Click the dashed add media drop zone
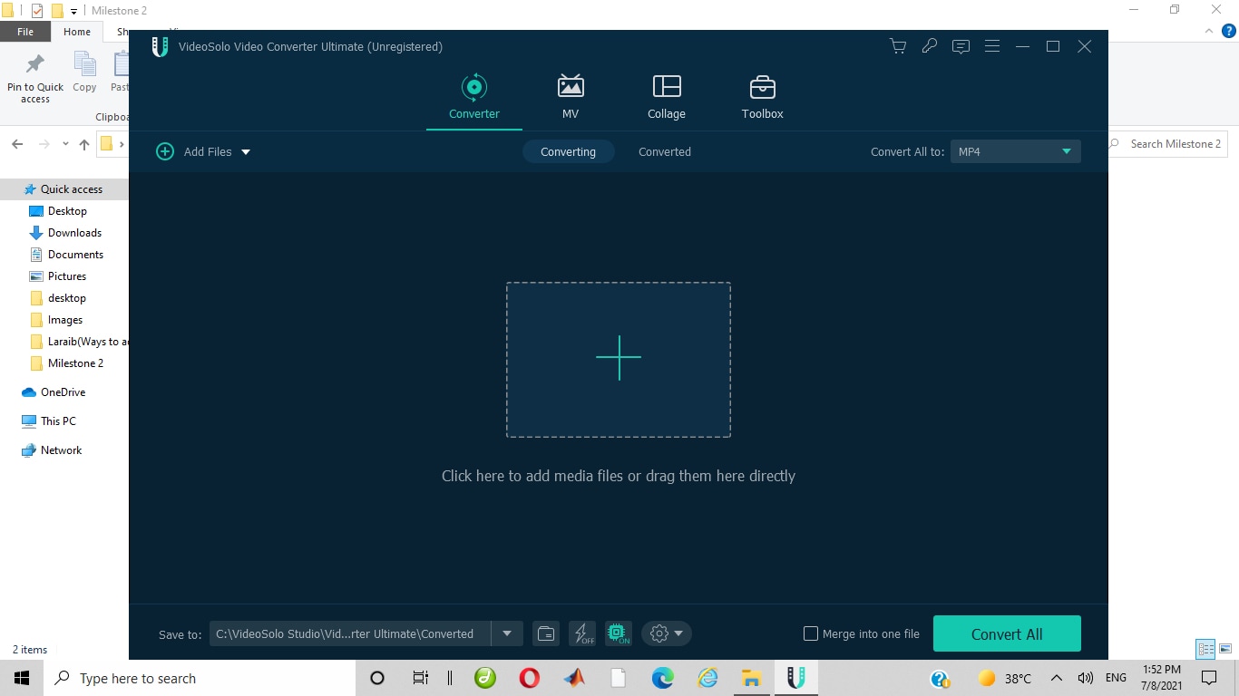This screenshot has height=696, width=1239. pos(619,360)
